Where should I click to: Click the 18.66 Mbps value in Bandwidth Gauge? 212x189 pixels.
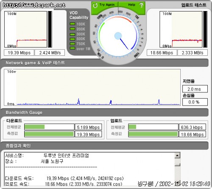point(192,134)
